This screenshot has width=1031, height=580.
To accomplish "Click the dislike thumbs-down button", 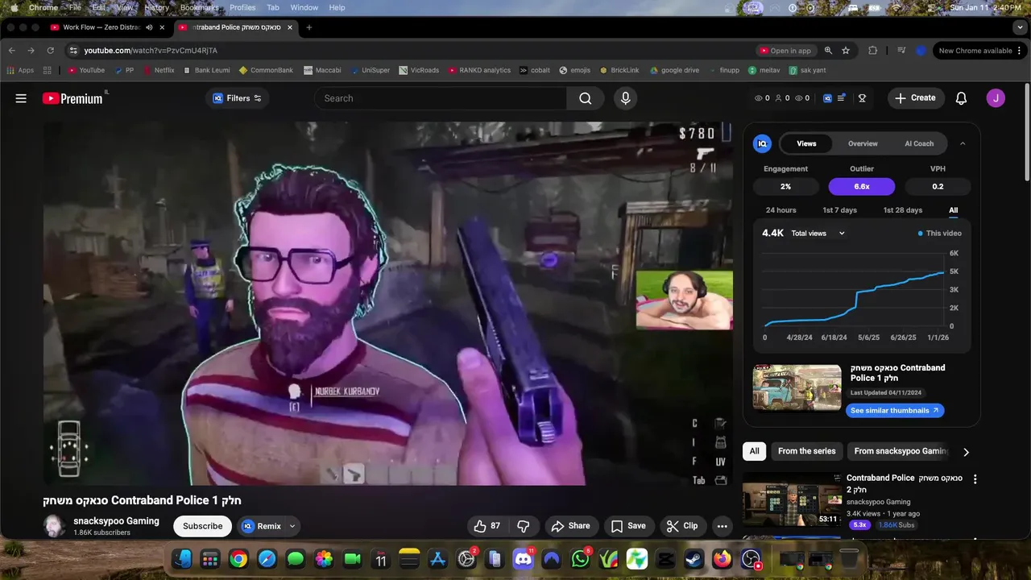I will pyautogui.click(x=524, y=526).
